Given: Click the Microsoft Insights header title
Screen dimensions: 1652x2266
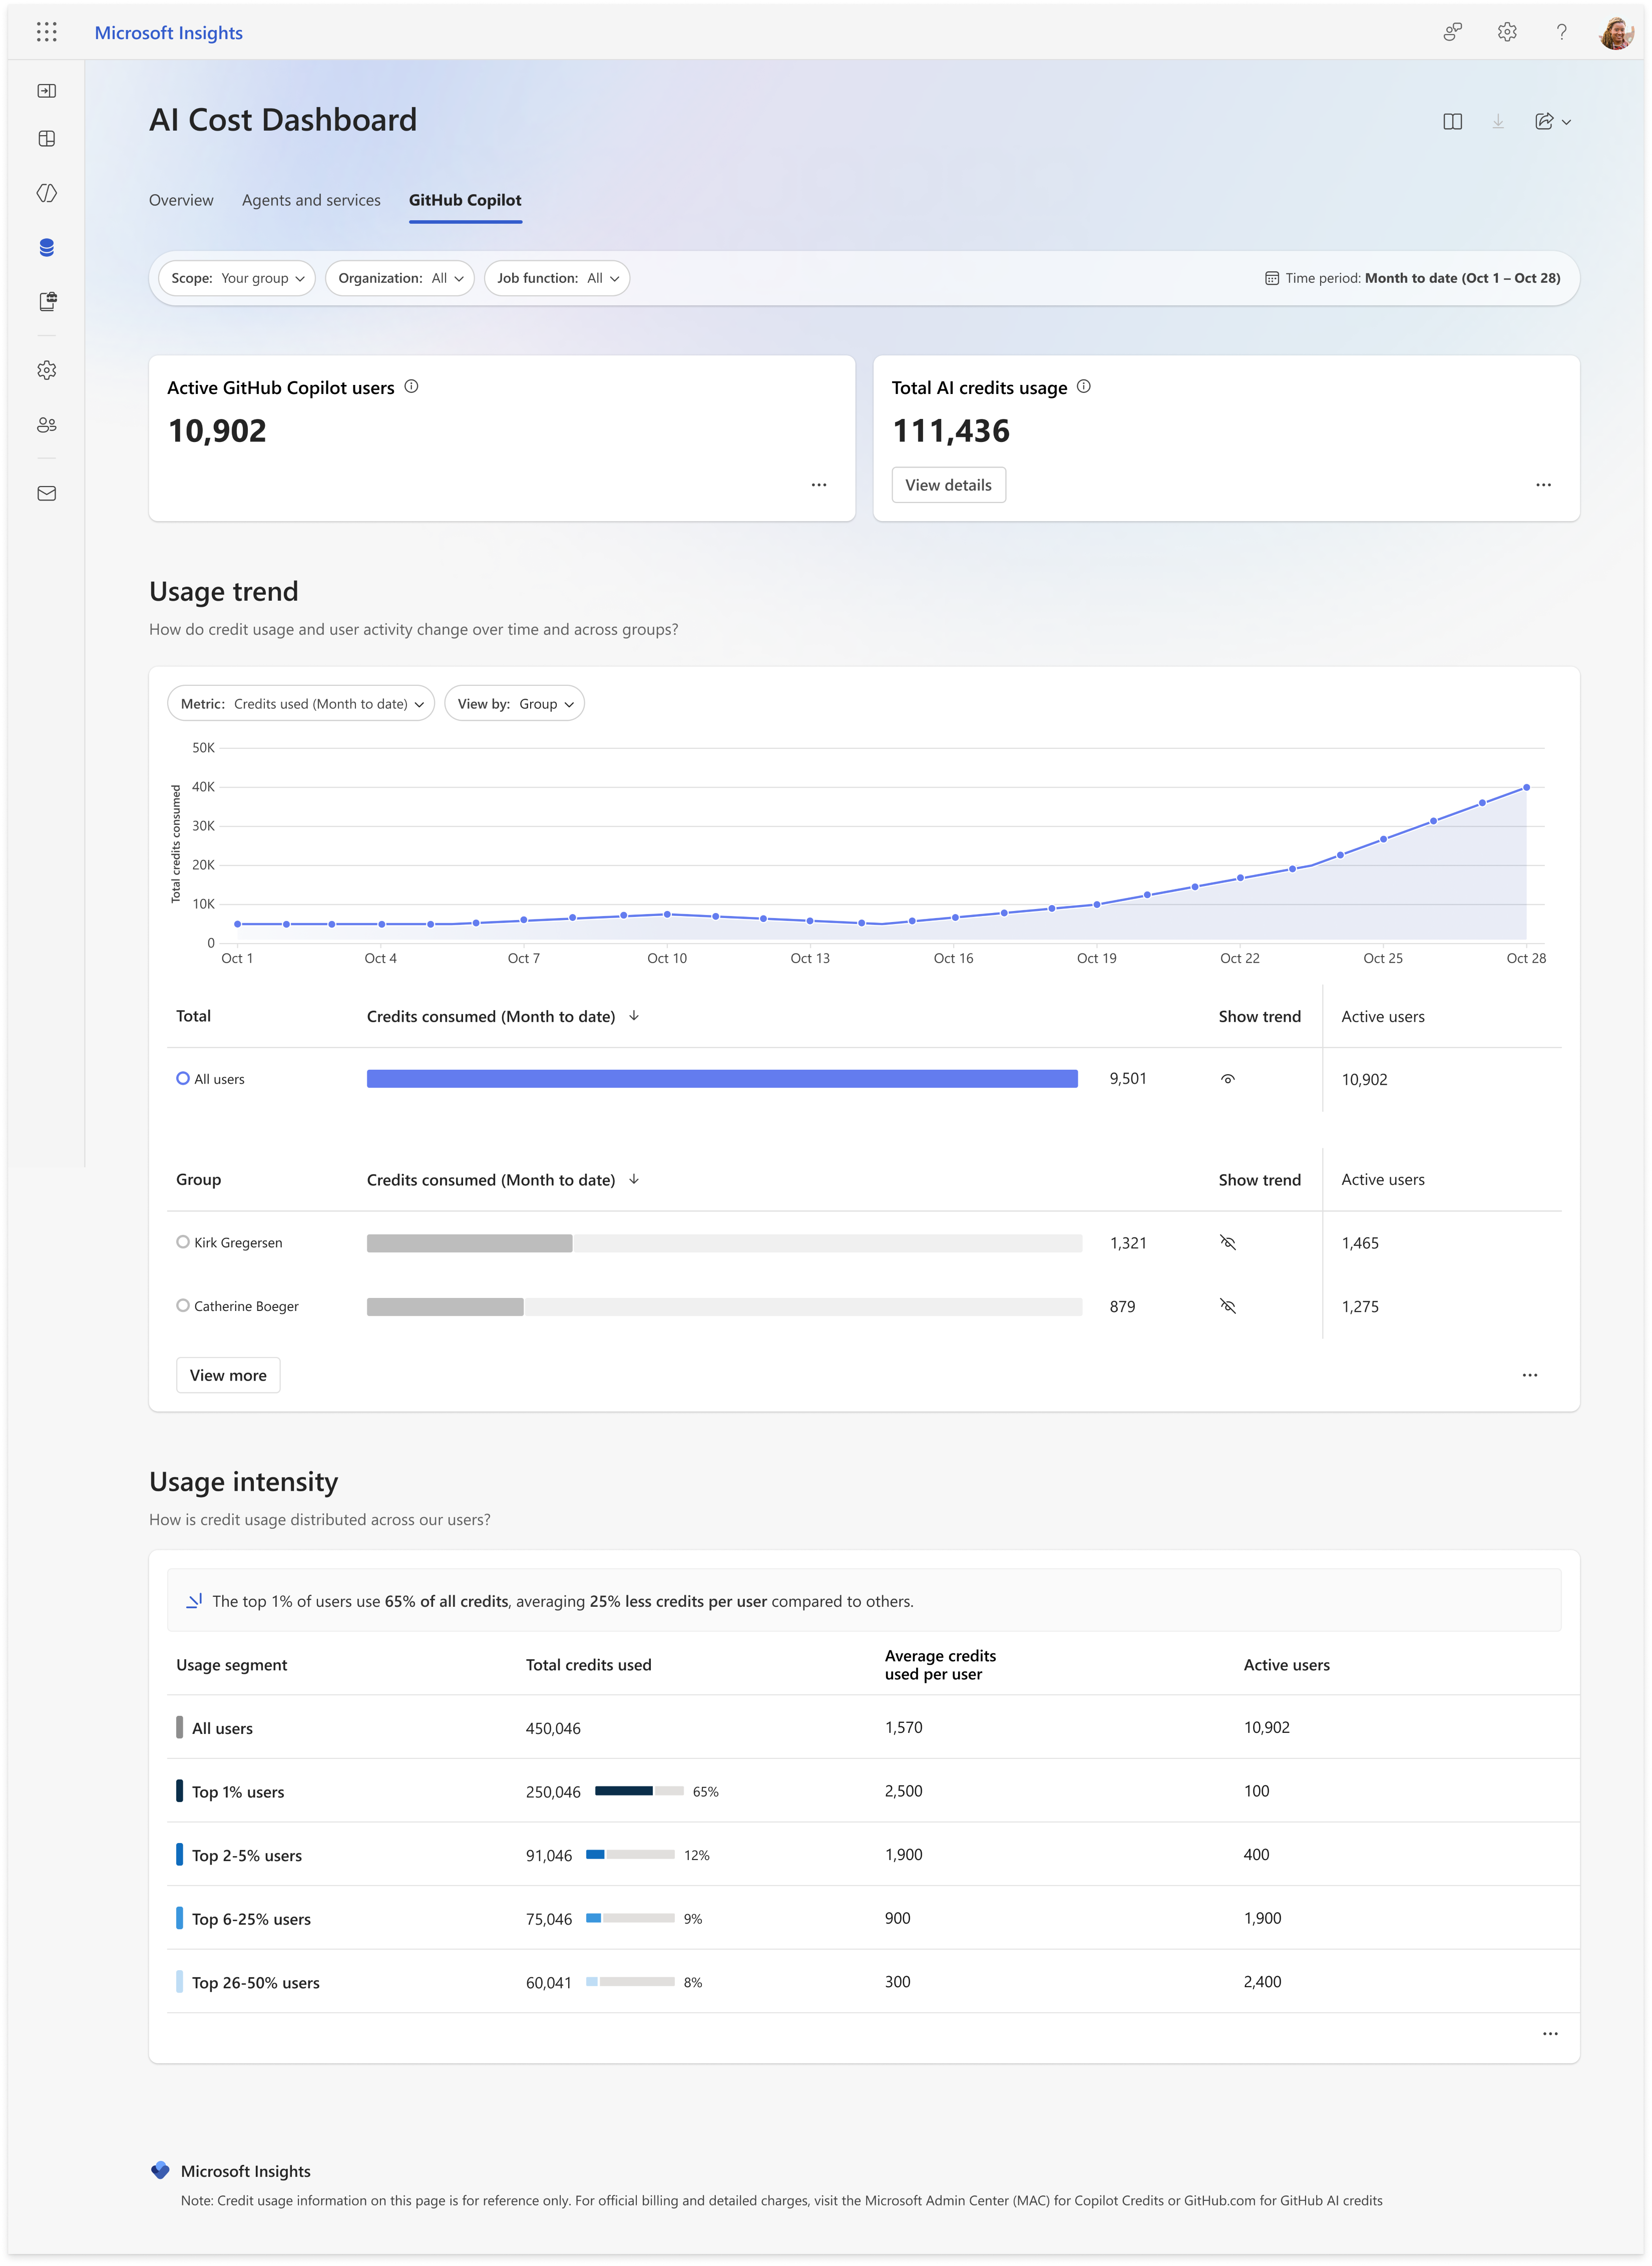Looking at the screenshot, I should click(x=169, y=33).
